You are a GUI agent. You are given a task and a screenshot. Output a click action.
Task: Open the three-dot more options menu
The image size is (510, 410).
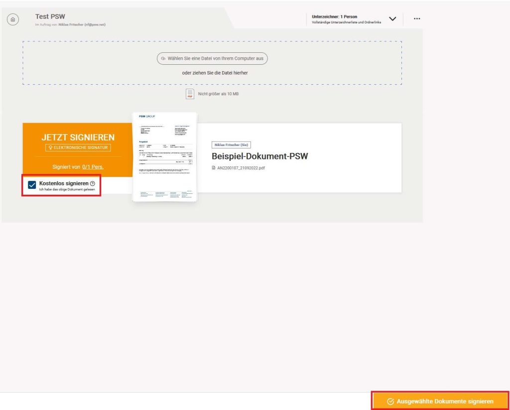pos(416,18)
